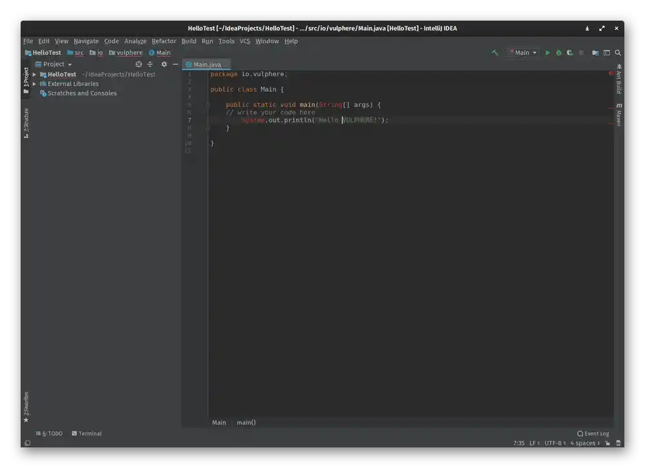Screen dimensions: 645x468
Task: Click the main() breadcrumb below the editor
Action: [x=246, y=422]
